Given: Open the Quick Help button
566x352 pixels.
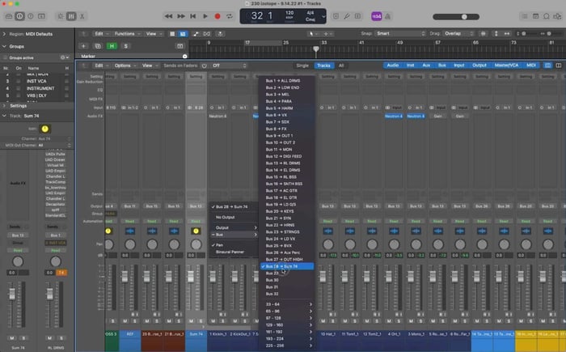Looking at the screenshot, I should coord(31,16).
